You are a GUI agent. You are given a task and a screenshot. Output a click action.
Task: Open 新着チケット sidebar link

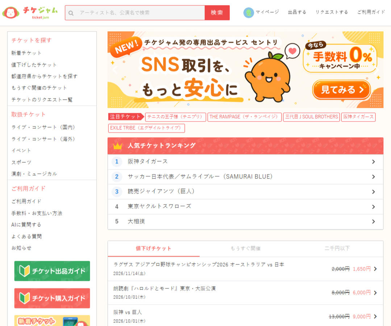pos(26,53)
